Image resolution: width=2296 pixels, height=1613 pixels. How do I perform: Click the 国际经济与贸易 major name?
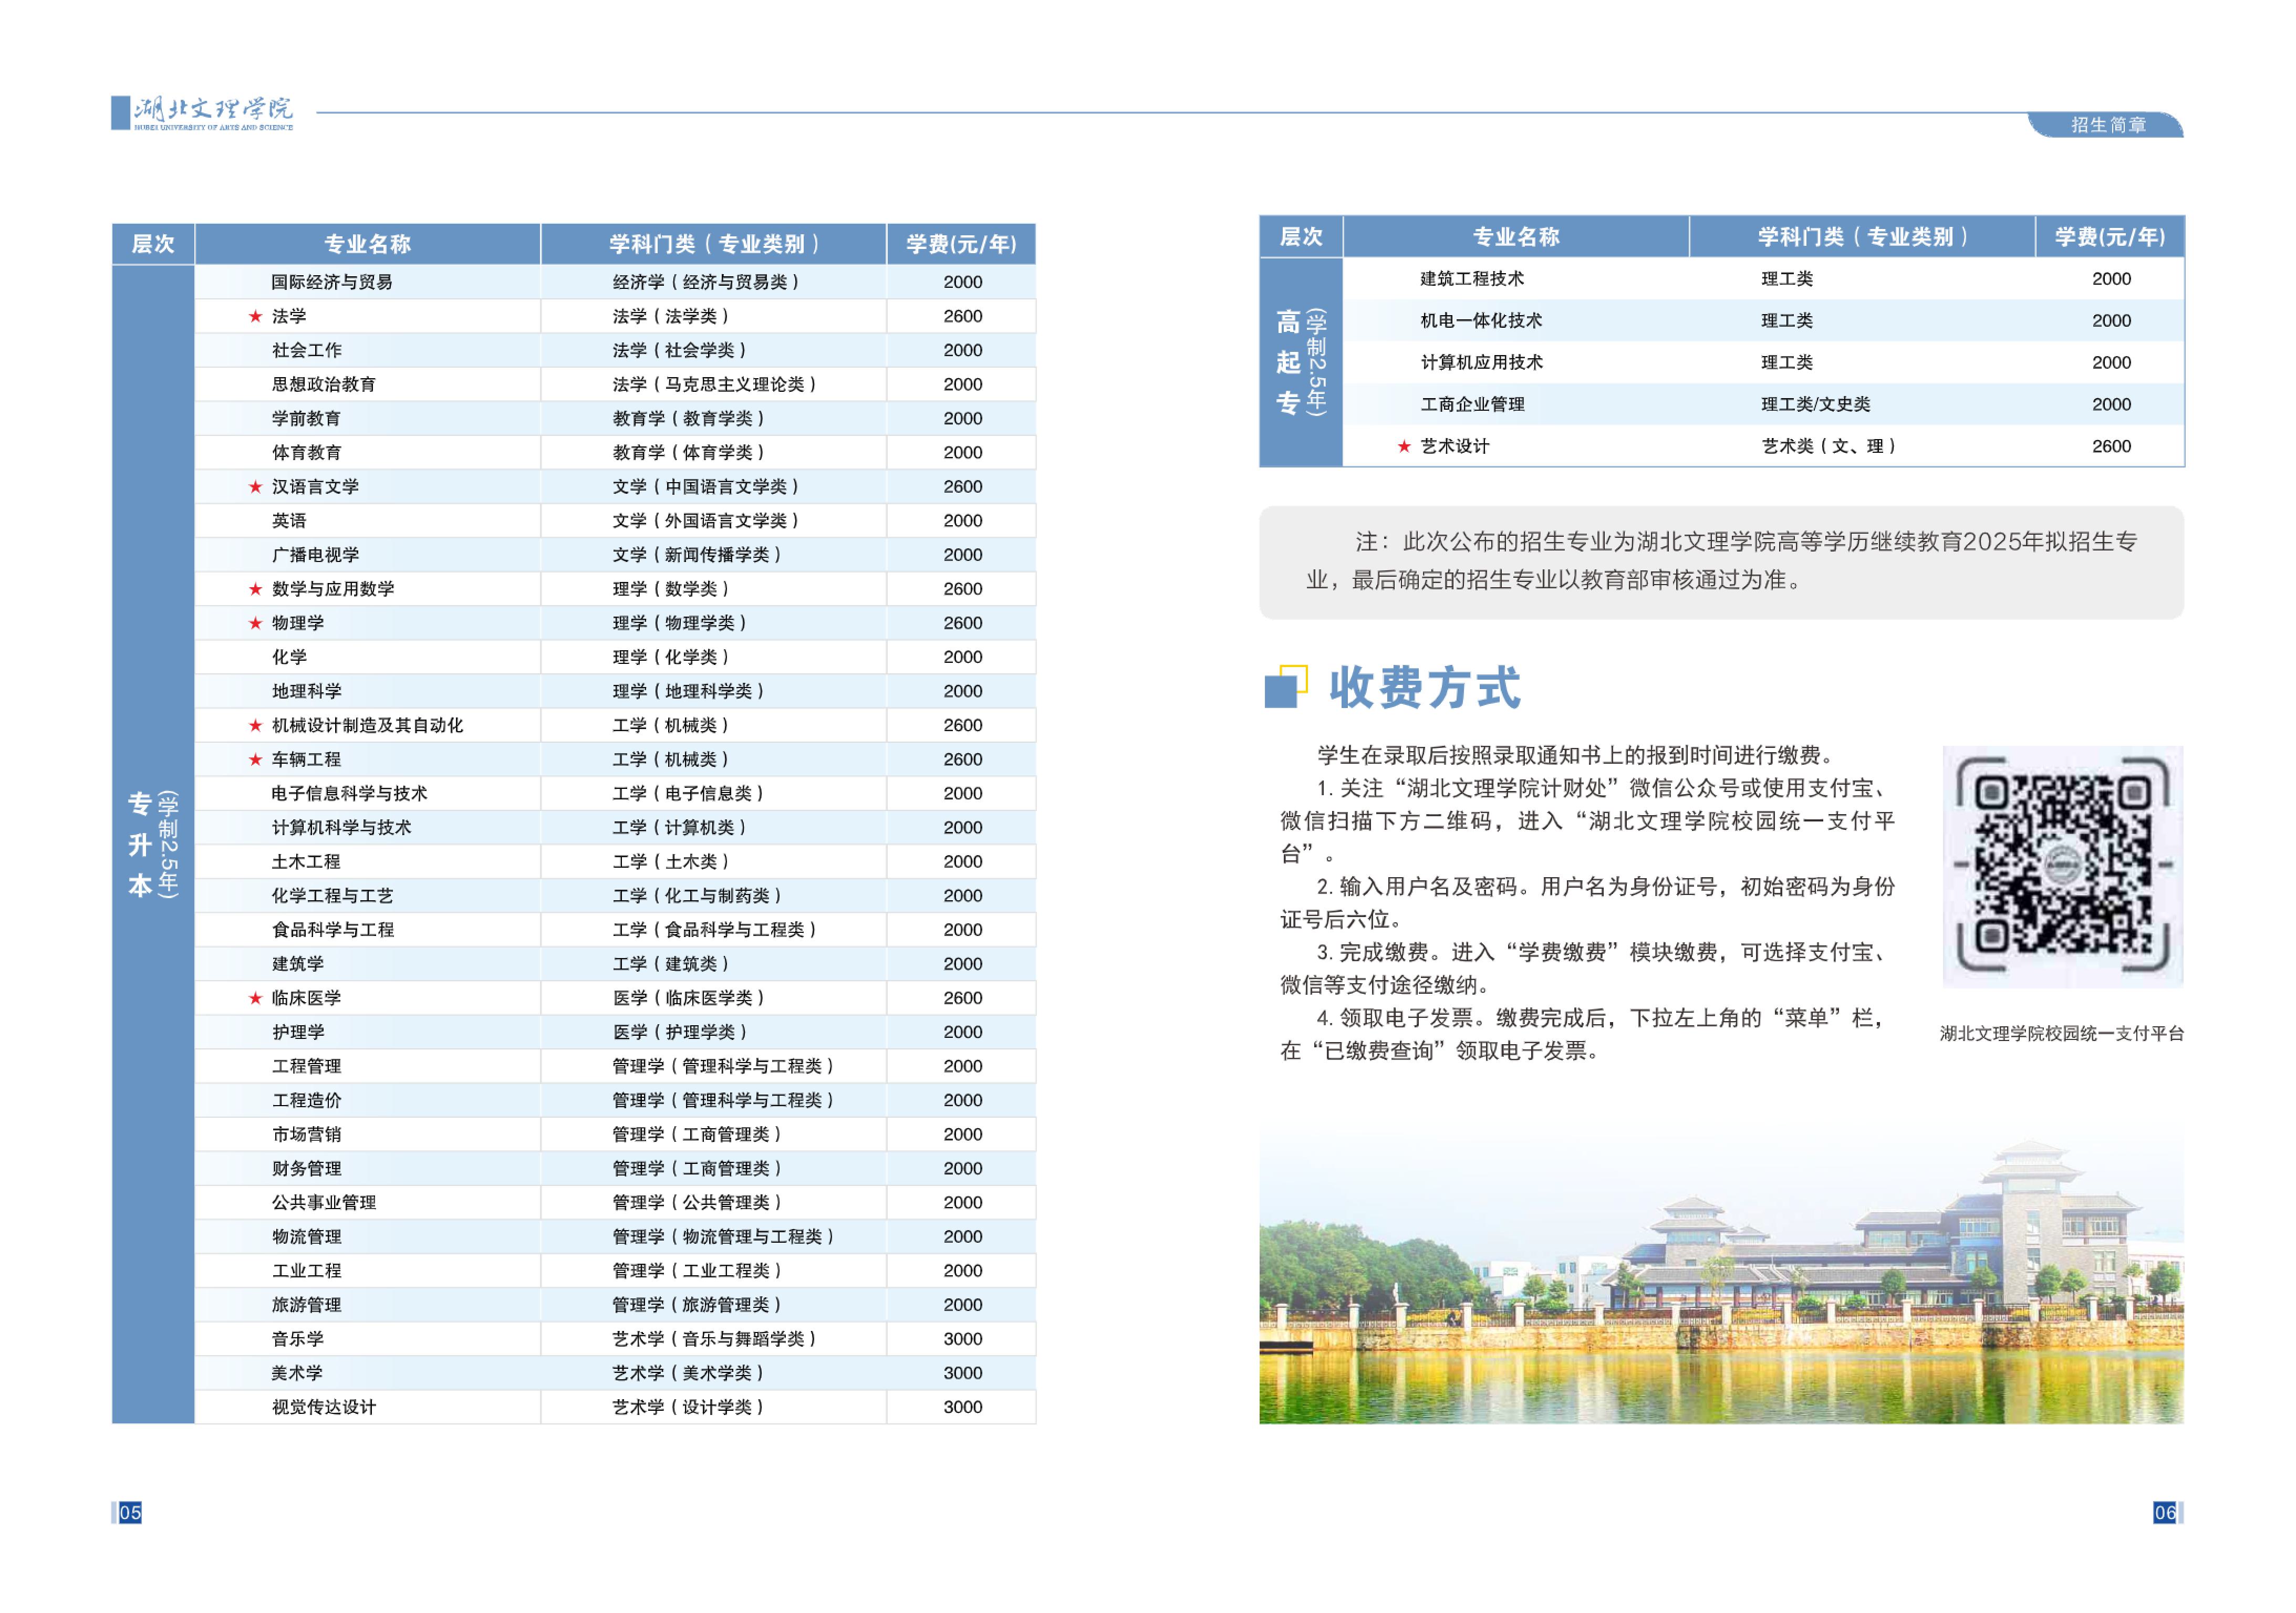(x=332, y=282)
